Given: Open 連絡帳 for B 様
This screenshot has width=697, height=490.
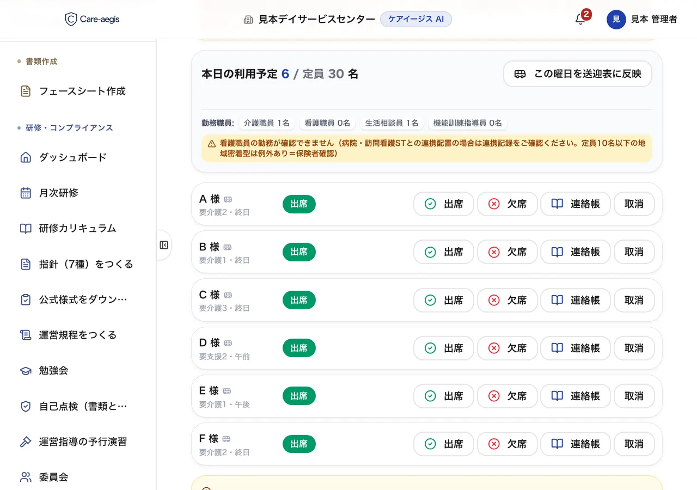Looking at the screenshot, I should click(x=576, y=252).
